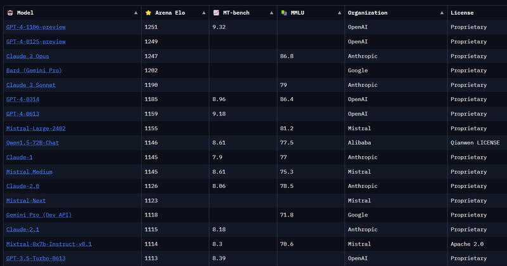507x266 pixels.
Task: Open the Mixtral-8x7b-Instruct-v0.1 link
Action: point(49,244)
